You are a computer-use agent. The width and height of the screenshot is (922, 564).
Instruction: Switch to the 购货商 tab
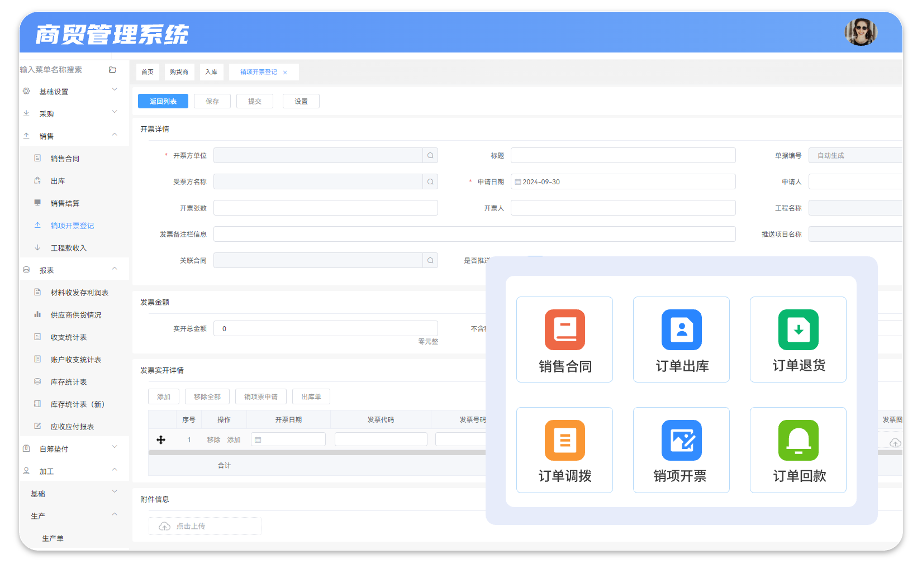pyautogui.click(x=179, y=72)
